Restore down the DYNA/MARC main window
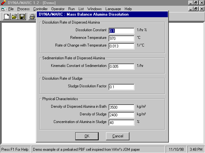Screen dimensions: 205x153 click(196, 3)
